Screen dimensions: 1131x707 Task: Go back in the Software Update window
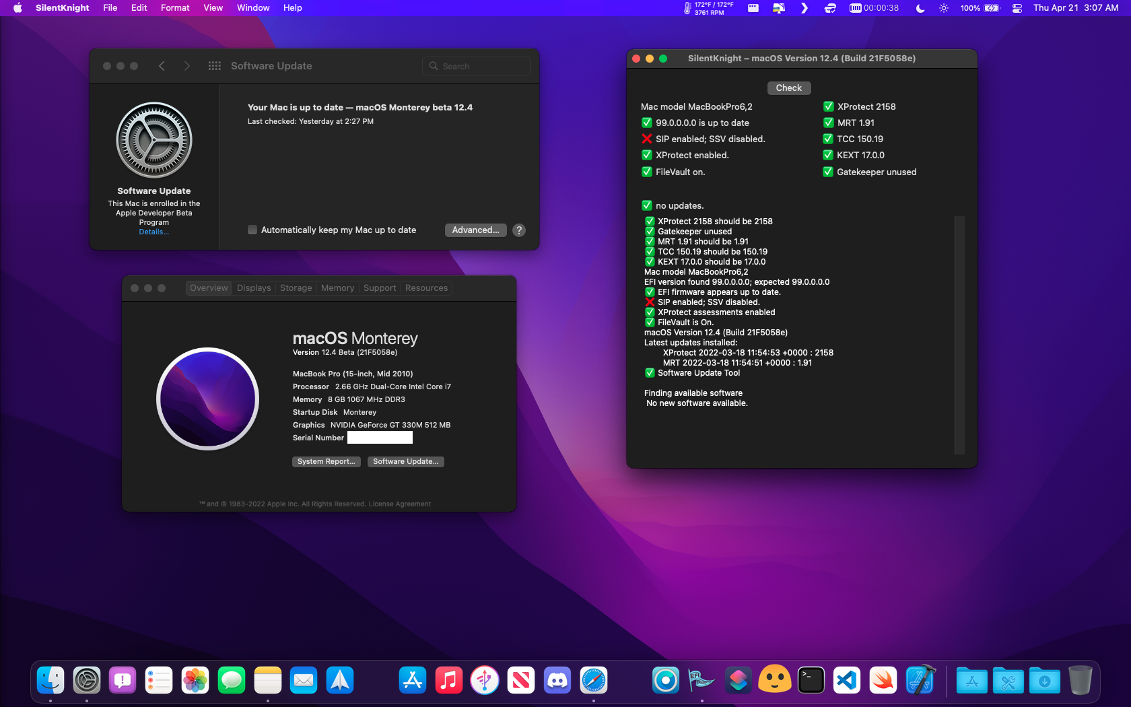(x=162, y=66)
